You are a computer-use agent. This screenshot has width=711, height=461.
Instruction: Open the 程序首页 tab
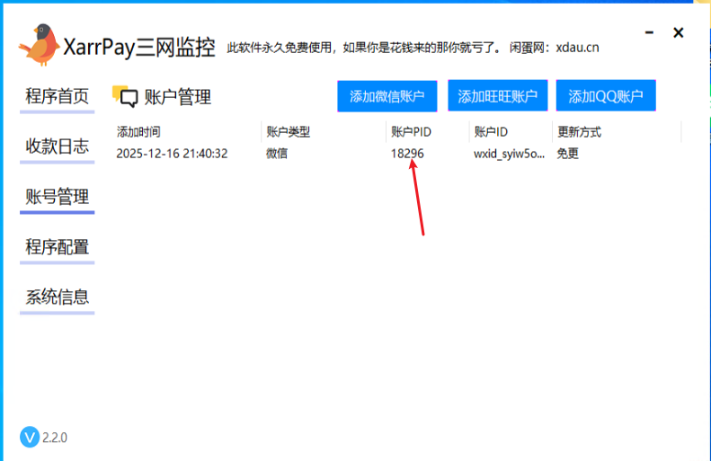[58, 96]
